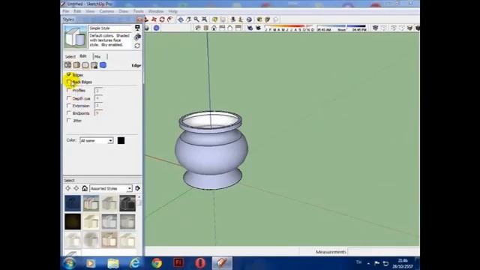
Task: Toggle Show/Hide Shadows toolbar icon
Action: 258,28
